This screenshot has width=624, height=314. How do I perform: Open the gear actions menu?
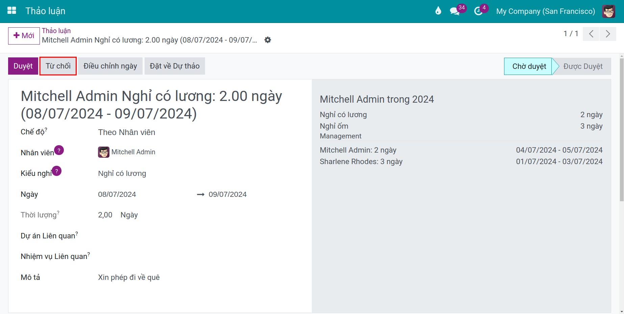(x=268, y=40)
